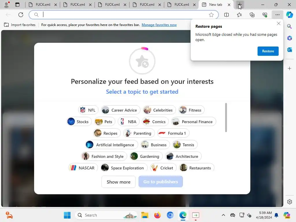Toggle Fashion and Style topic

[104, 156]
